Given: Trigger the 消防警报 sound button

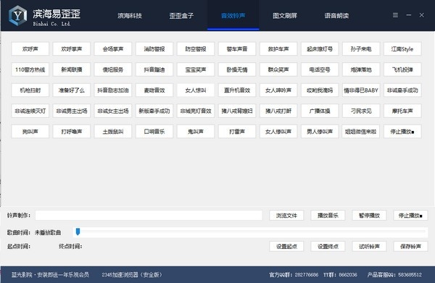Looking at the screenshot, I should [x=154, y=49].
